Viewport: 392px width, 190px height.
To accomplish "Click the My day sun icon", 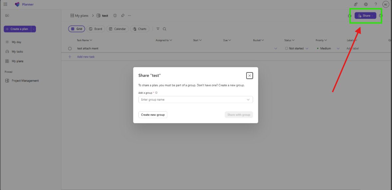I will click(7, 42).
